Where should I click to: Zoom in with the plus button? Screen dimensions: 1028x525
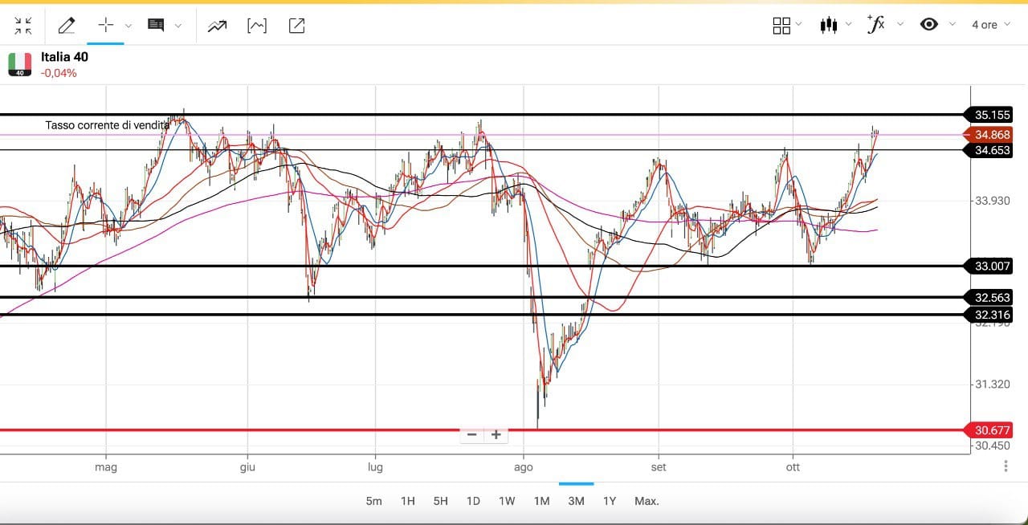coord(496,435)
